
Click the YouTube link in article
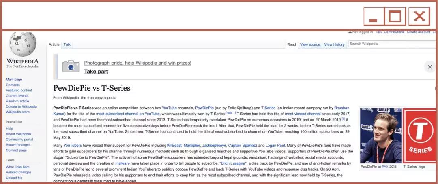tap(169, 108)
